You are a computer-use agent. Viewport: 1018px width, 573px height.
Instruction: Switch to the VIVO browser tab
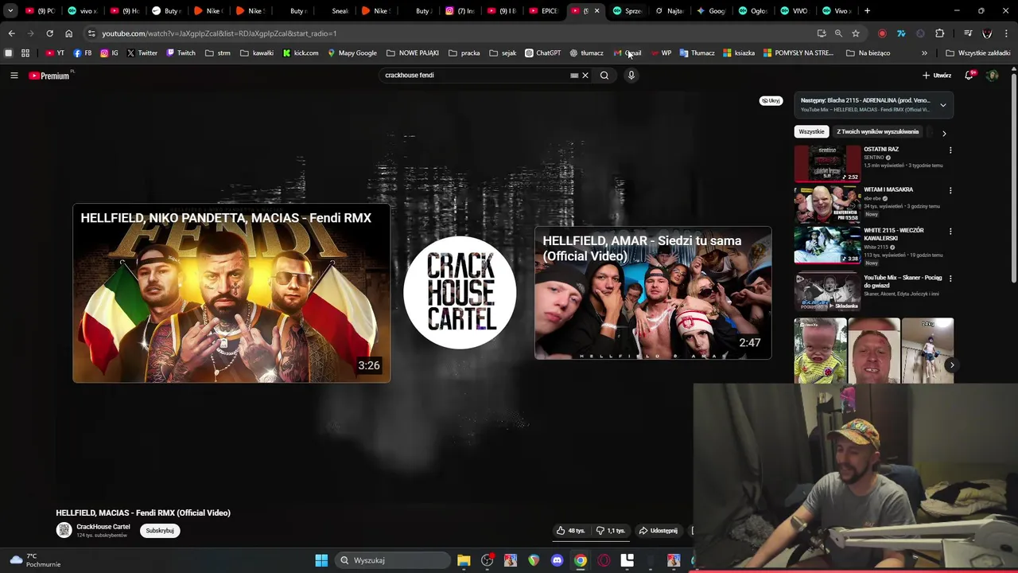(794, 11)
